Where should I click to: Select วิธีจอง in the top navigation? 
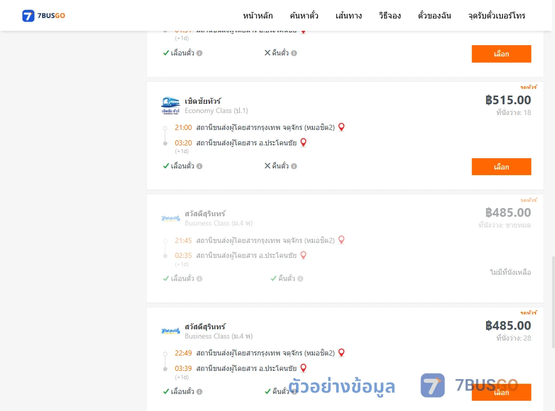(390, 15)
